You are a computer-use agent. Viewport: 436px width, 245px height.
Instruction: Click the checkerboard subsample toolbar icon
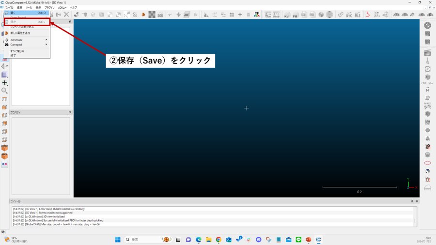click(x=152, y=15)
